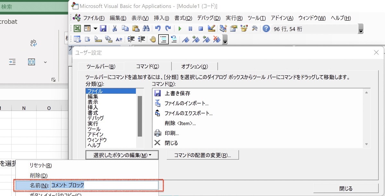Image resolution: width=385 pixels, height=196 pixels.
Task: Switch to the ツールバー tab
Action: (101, 66)
